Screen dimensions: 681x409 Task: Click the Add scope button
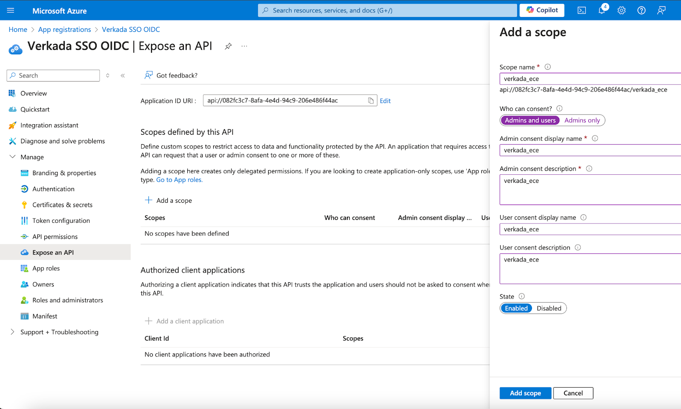[x=525, y=393]
